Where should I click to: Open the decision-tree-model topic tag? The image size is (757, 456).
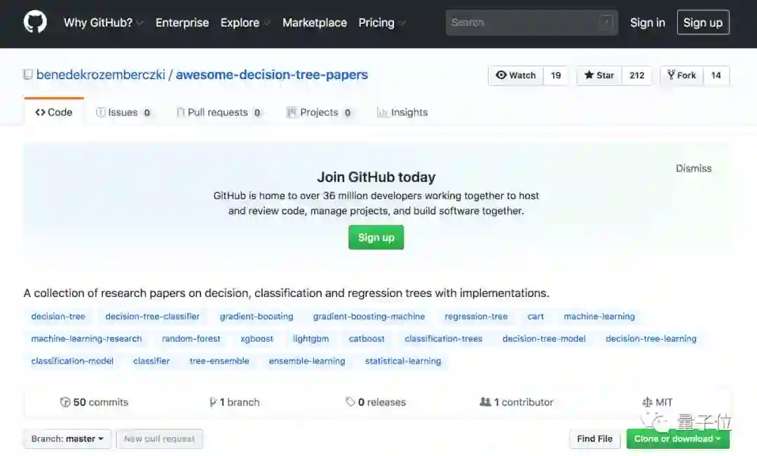pyautogui.click(x=544, y=339)
